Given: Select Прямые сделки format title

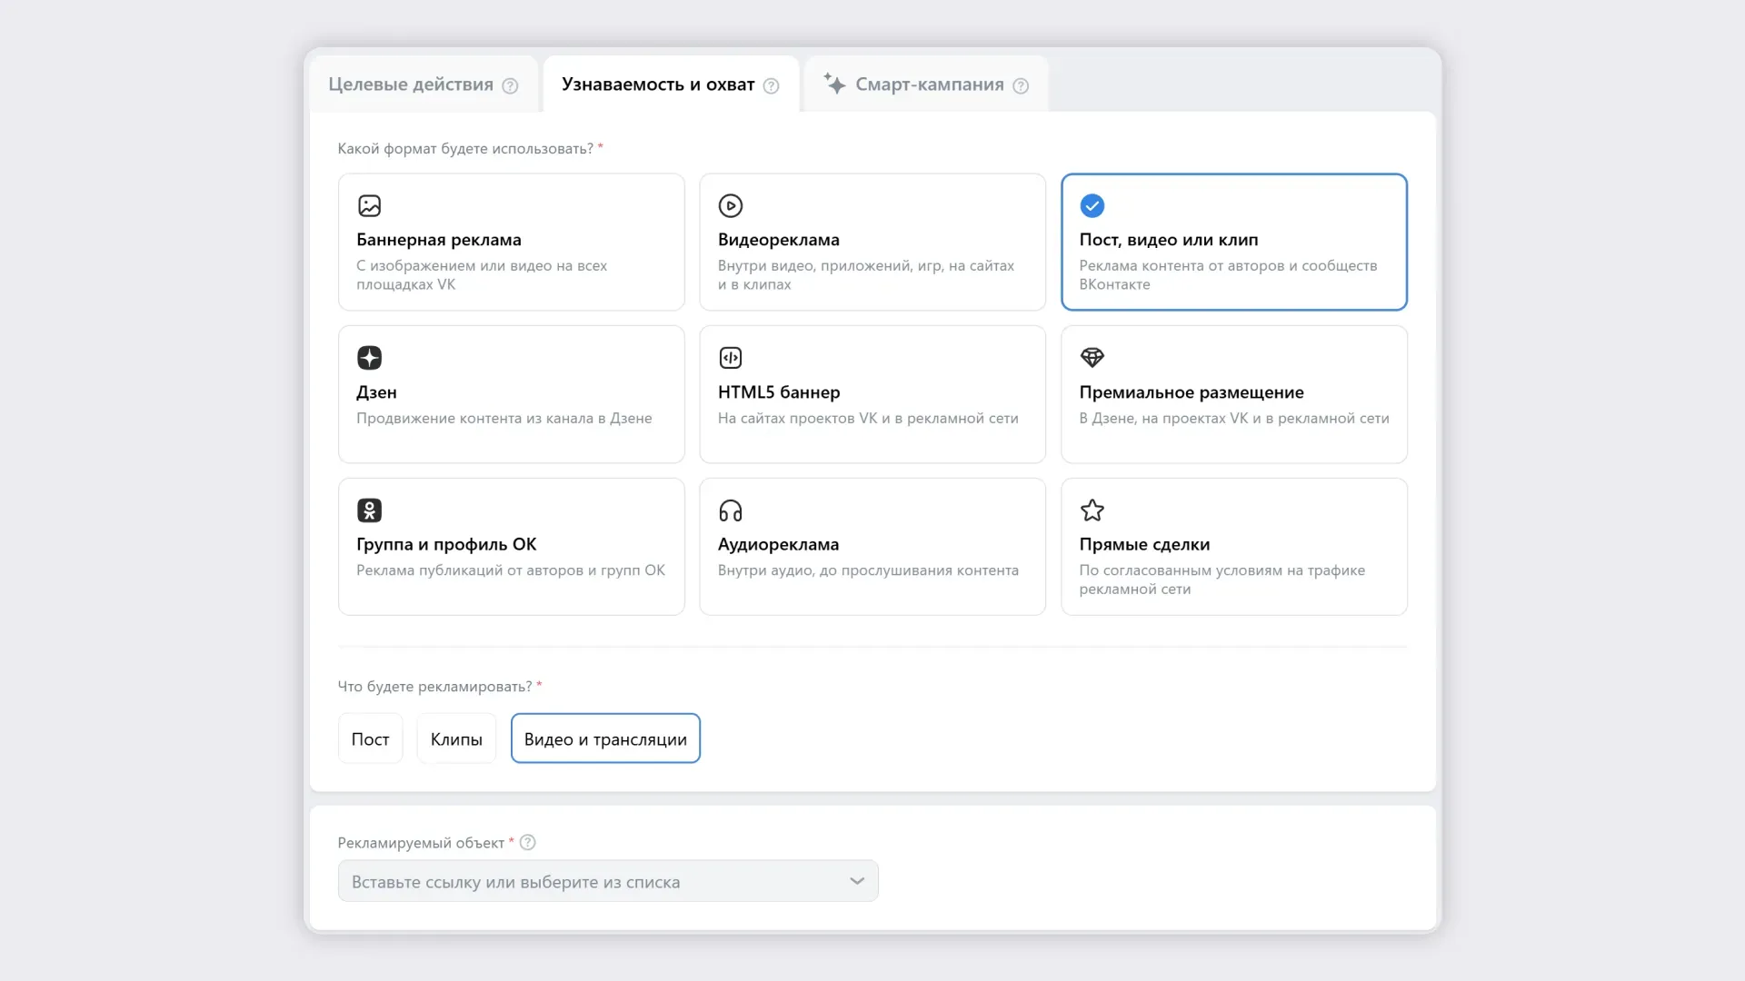Looking at the screenshot, I should (x=1144, y=544).
